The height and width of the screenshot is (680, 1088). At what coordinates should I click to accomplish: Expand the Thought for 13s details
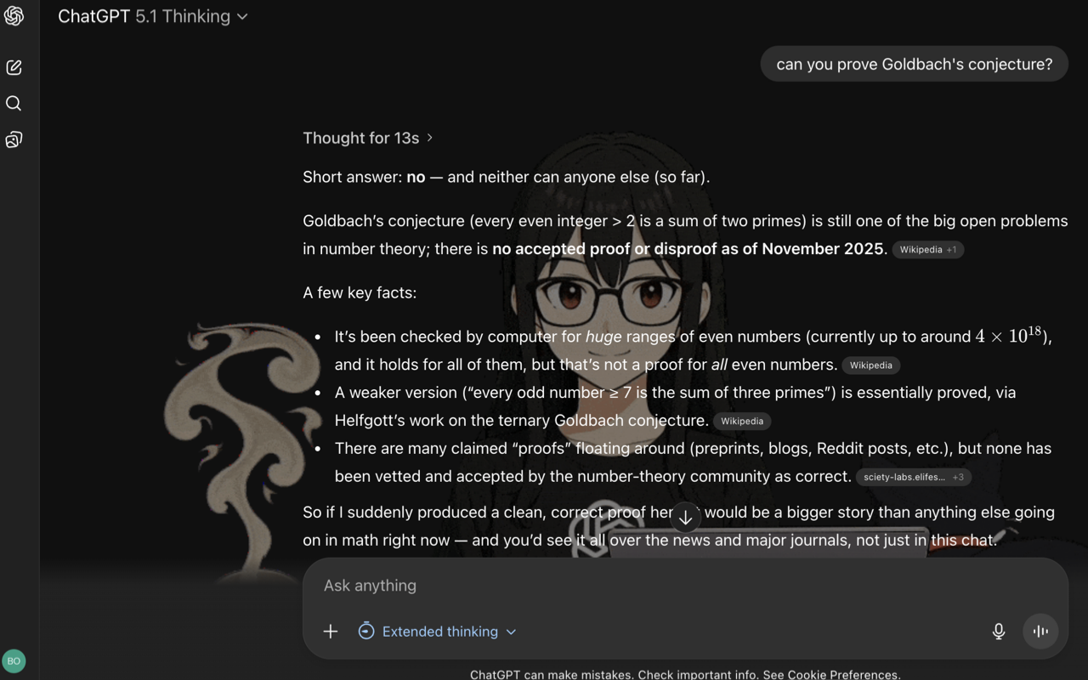(x=368, y=138)
